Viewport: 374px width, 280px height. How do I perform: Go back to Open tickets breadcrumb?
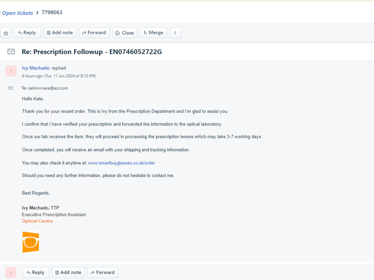click(x=18, y=13)
